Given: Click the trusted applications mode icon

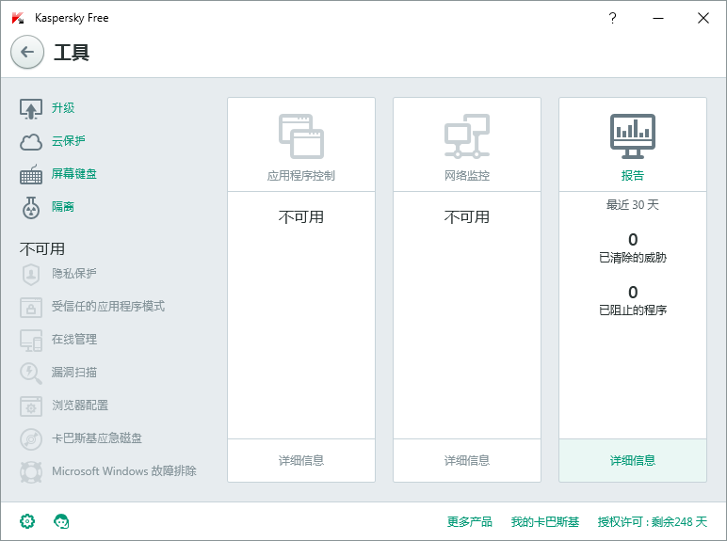Looking at the screenshot, I should [x=31, y=307].
